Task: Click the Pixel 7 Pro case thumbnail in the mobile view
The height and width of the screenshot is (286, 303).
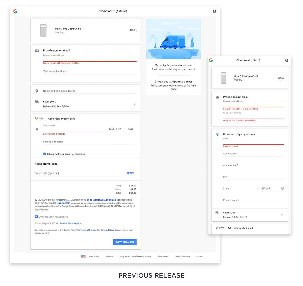Action: click(223, 78)
